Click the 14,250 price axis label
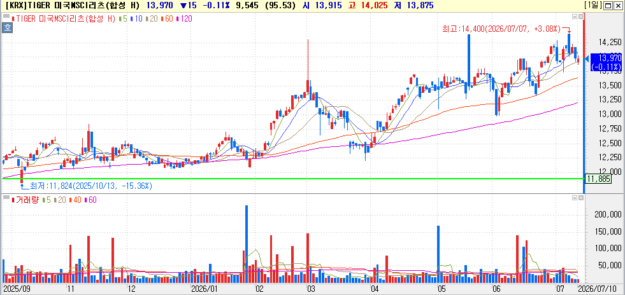The height and width of the screenshot is (295, 625). (610, 42)
